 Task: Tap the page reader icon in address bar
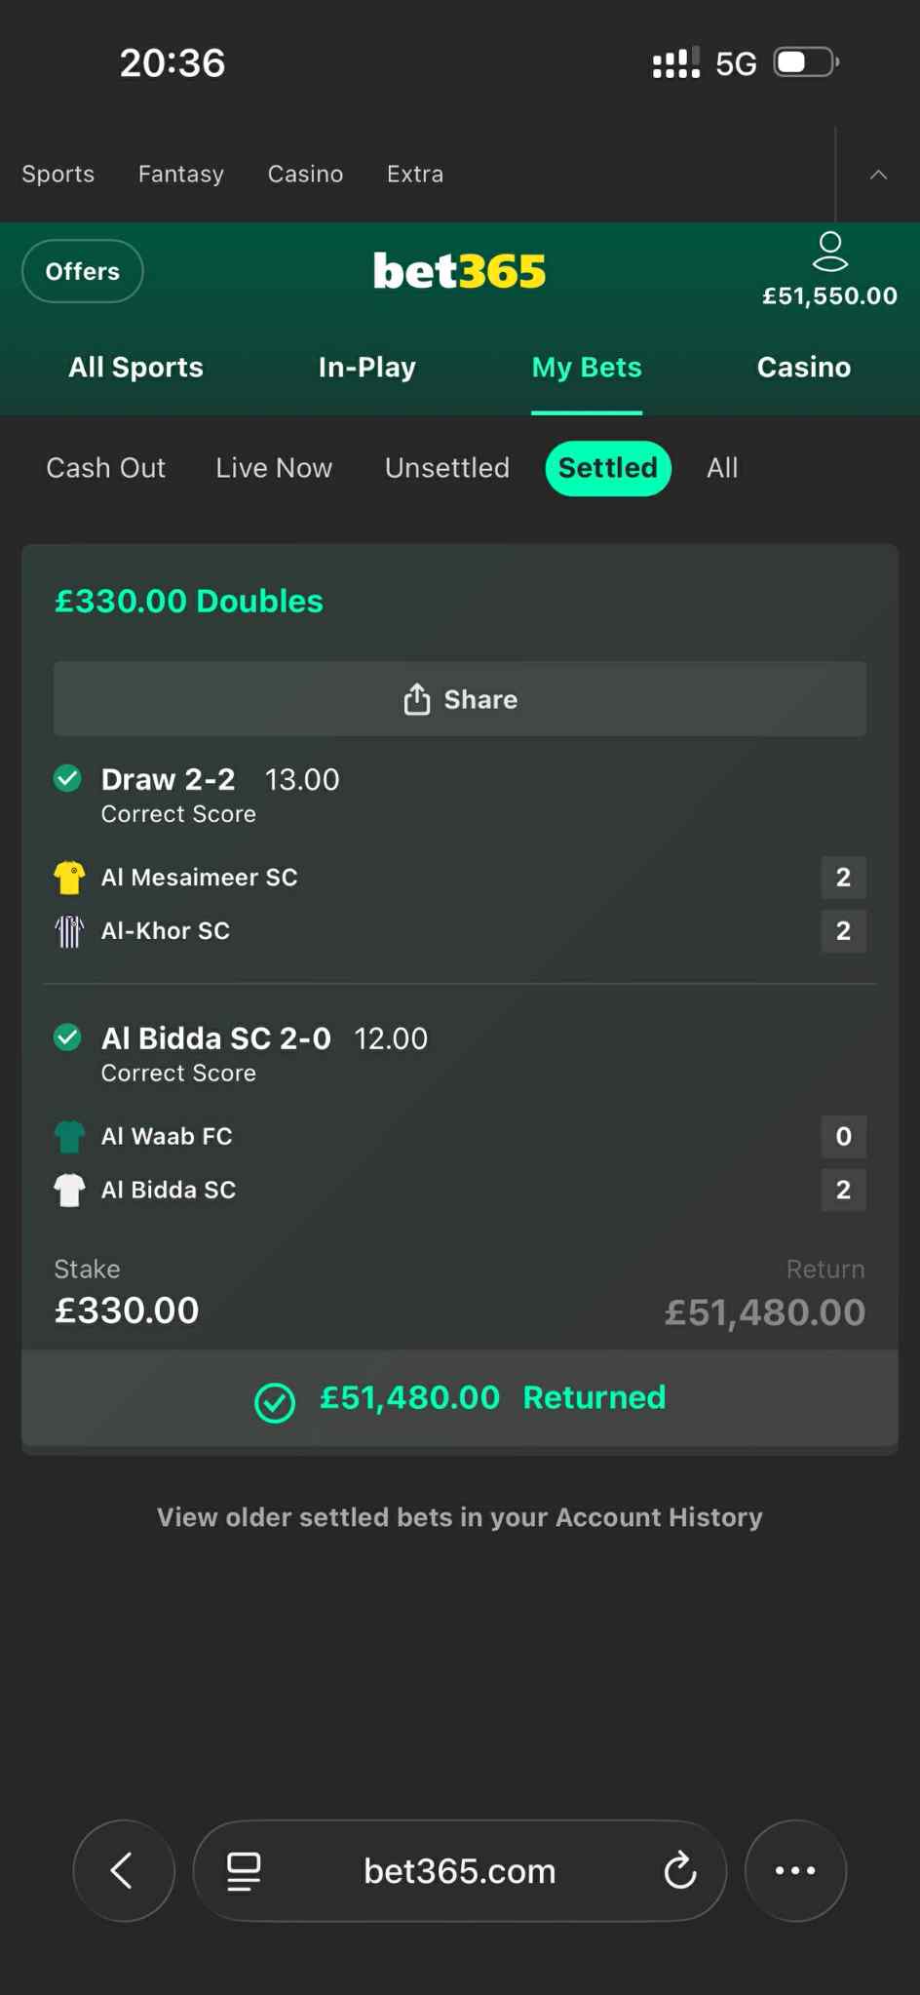tap(244, 1870)
